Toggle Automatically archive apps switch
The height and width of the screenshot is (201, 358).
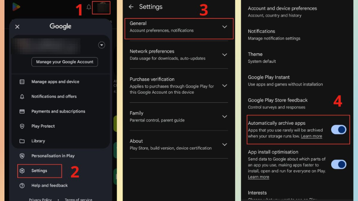[x=339, y=130]
